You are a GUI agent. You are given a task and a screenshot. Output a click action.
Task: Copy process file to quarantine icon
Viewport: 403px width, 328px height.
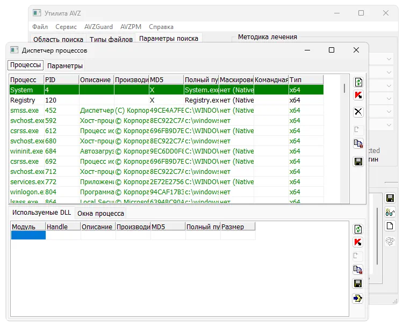[x=358, y=143]
